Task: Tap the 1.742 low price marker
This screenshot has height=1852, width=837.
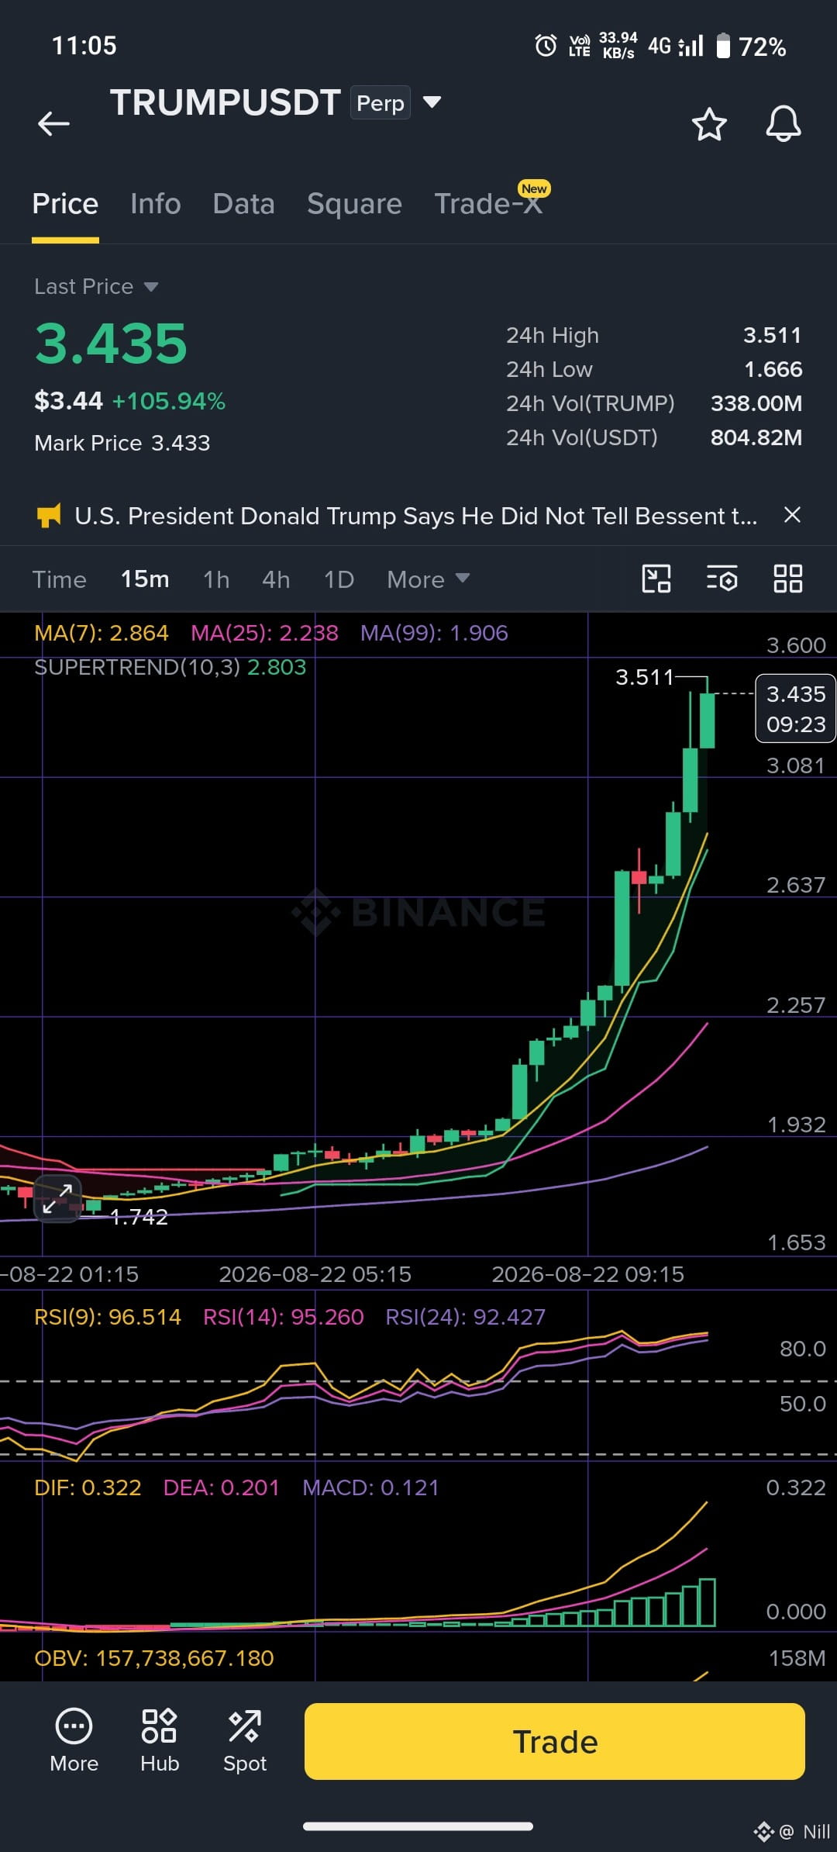Action: point(139,1217)
